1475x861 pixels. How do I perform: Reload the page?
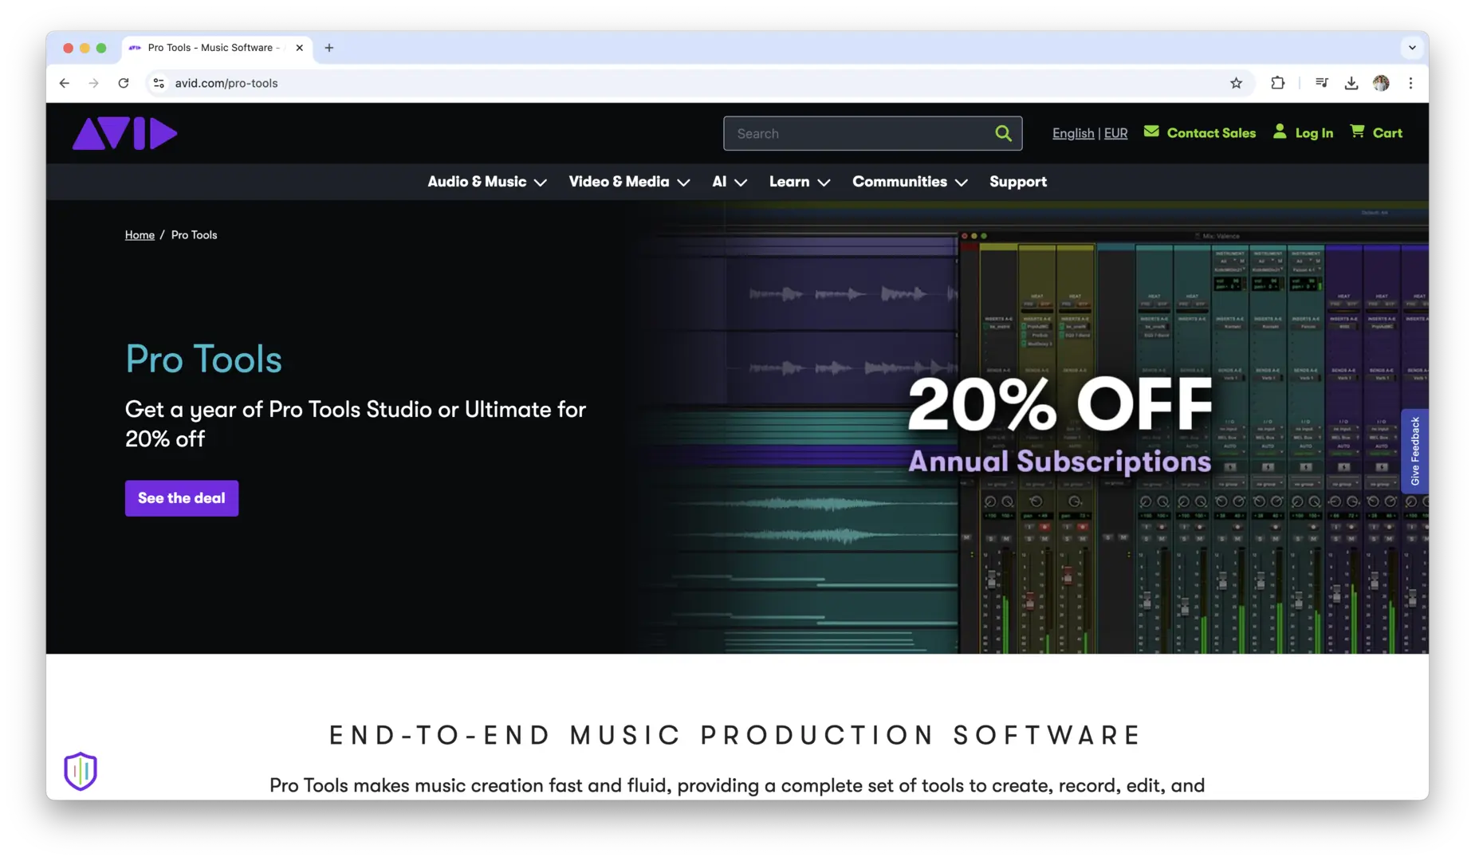coord(124,83)
